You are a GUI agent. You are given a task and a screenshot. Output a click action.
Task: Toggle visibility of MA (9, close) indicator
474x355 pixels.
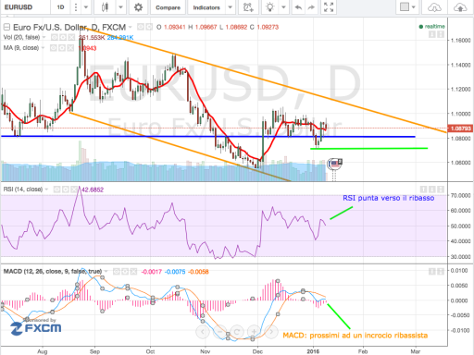coord(54,48)
